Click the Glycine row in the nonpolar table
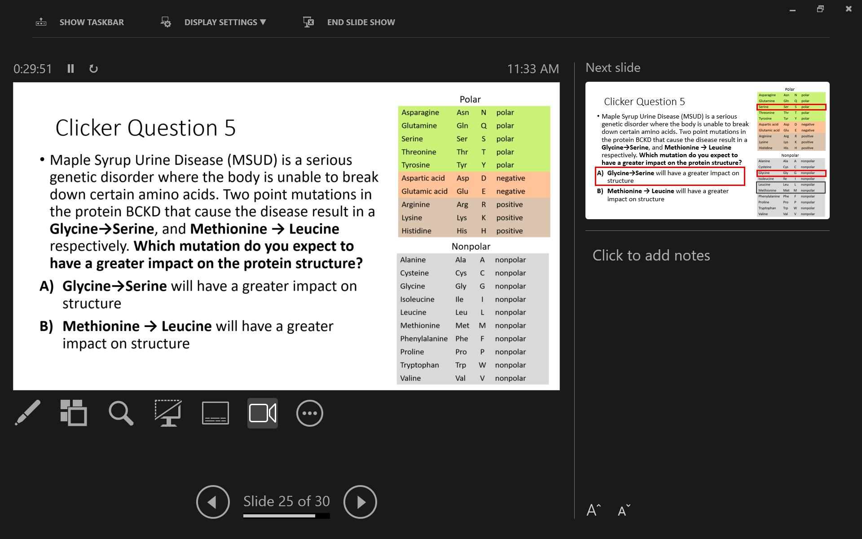Image resolution: width=862 pixels, height=539 pixels. [x=473, y=286]
